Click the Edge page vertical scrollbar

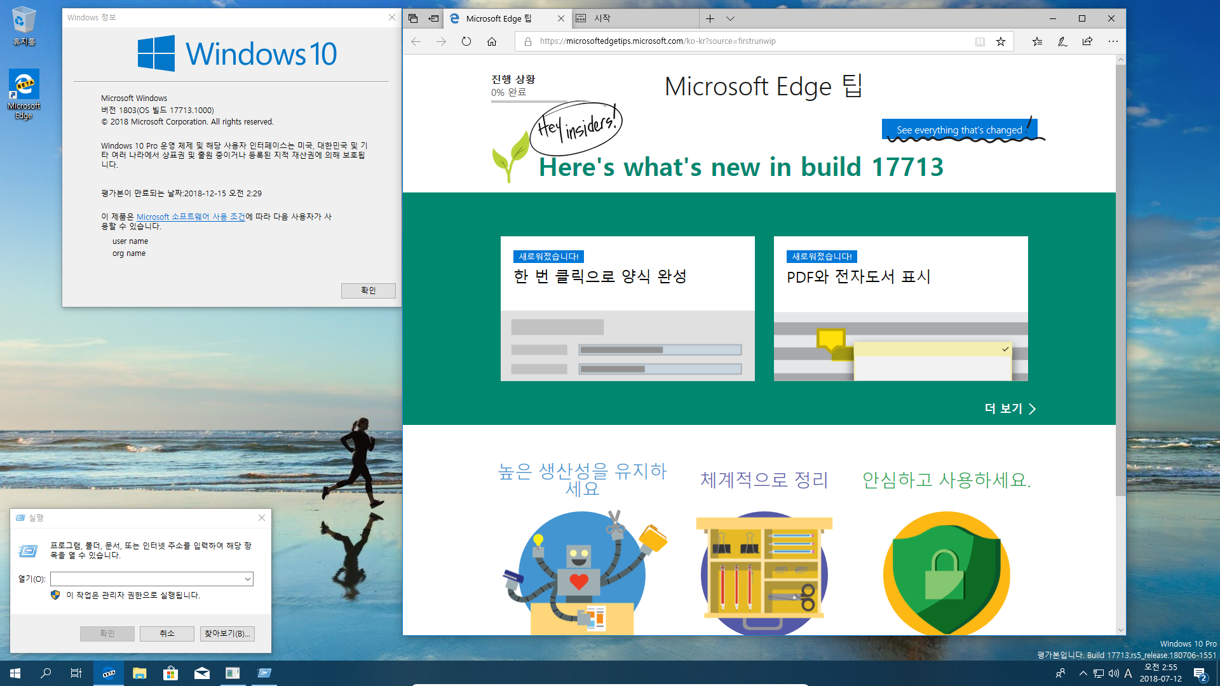coord(1121,279)
